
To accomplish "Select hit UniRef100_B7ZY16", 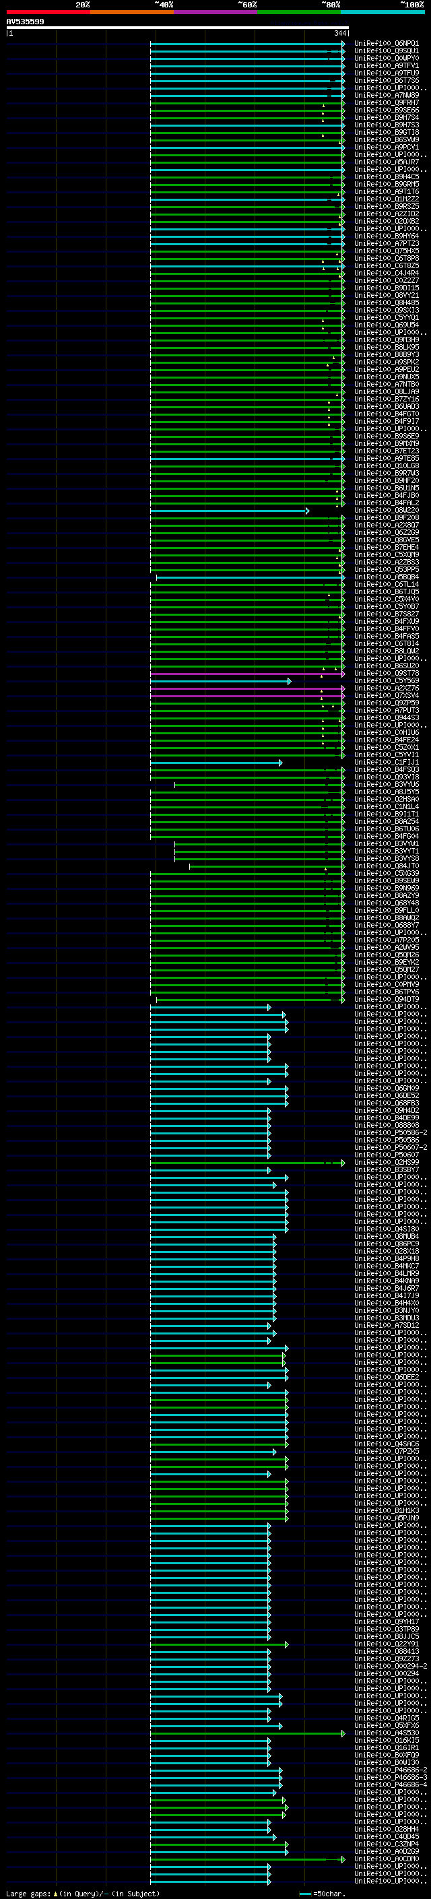I will click(386, 399).
